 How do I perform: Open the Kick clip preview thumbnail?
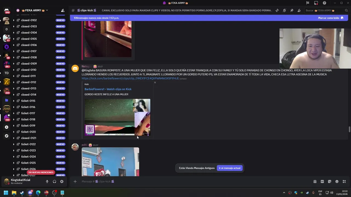click(x=117, y=117)
